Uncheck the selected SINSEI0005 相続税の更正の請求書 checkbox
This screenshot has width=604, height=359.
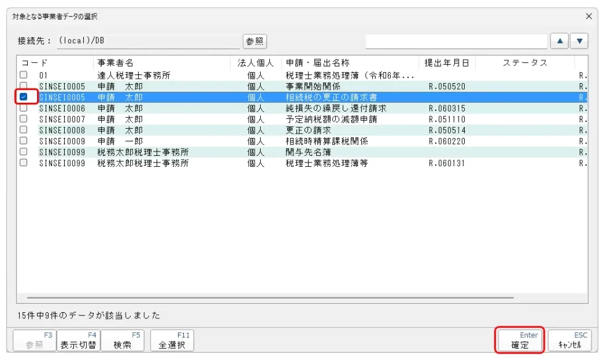[23, 97]
